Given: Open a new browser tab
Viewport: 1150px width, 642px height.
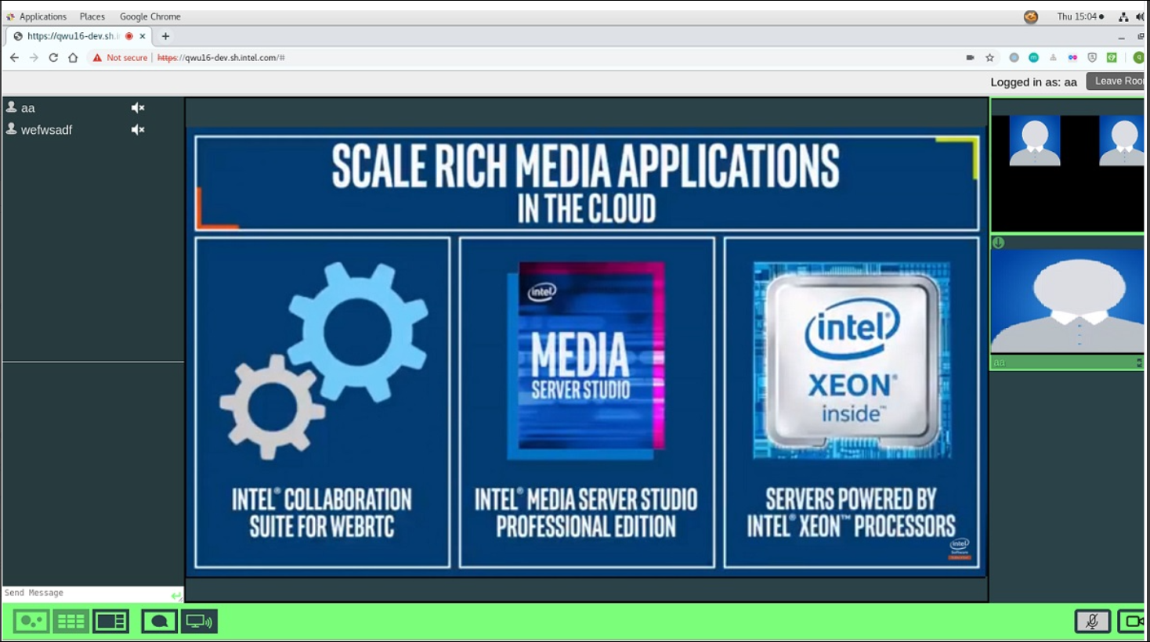Looking at the screenshot, I should click(x=165, y=36).
